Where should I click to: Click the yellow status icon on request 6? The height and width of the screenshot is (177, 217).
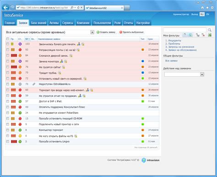(x=20, y=136)
